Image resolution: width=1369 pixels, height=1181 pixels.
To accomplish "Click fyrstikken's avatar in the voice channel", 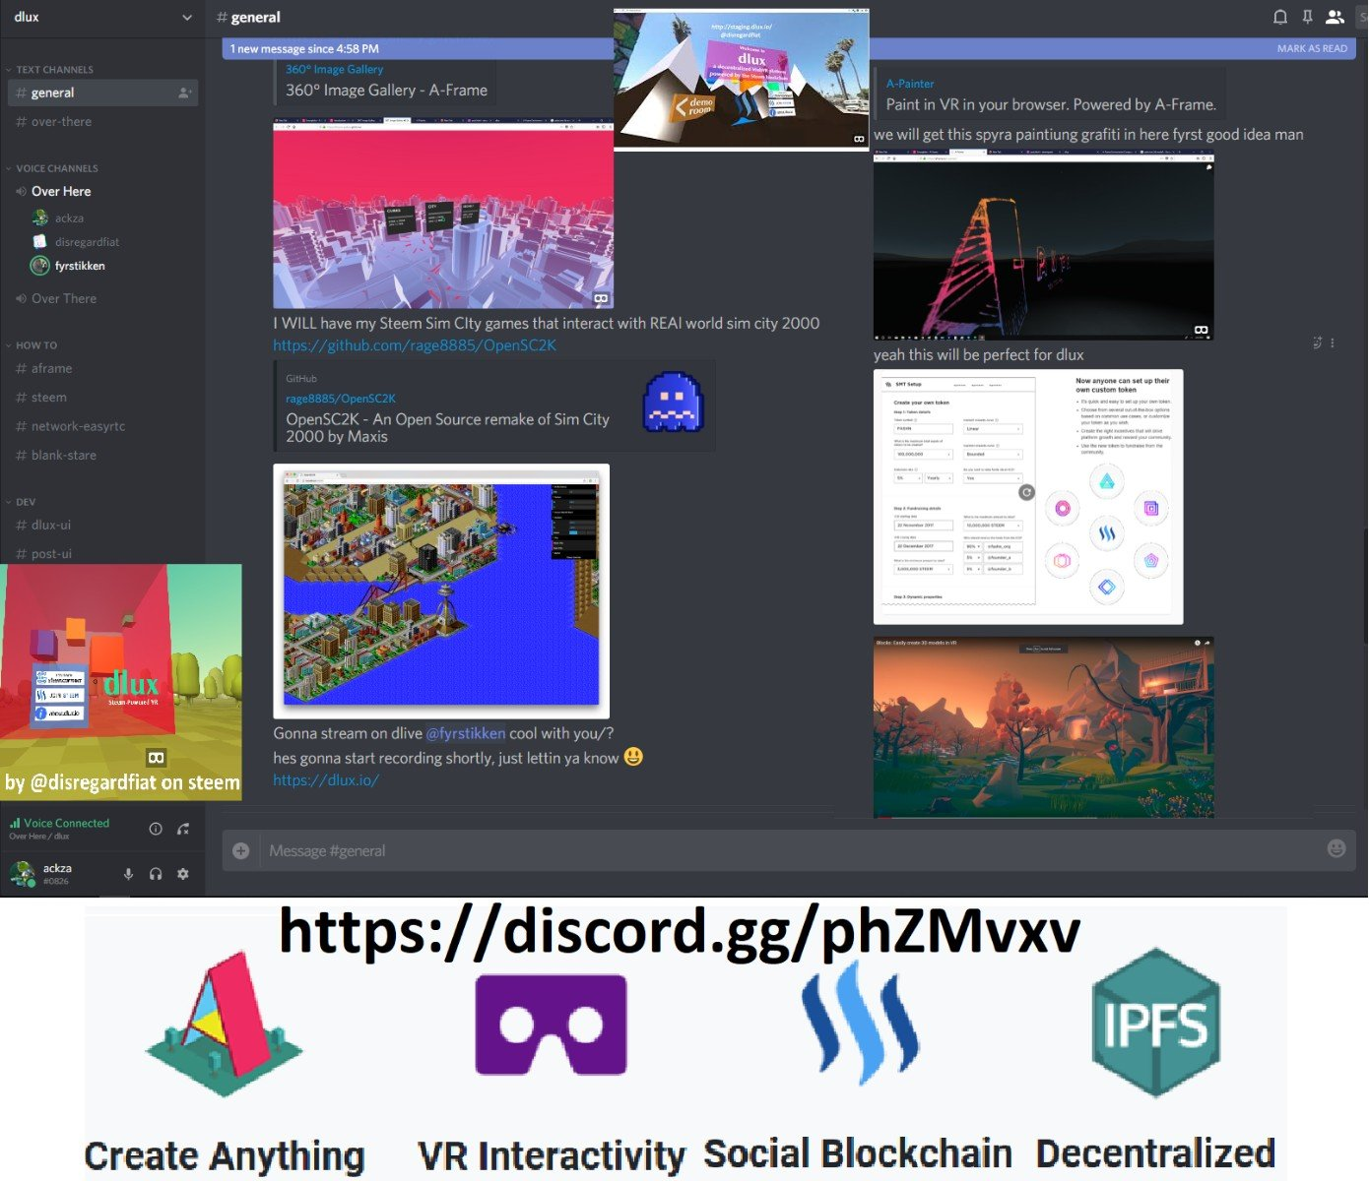I will [x=40, y=266].
